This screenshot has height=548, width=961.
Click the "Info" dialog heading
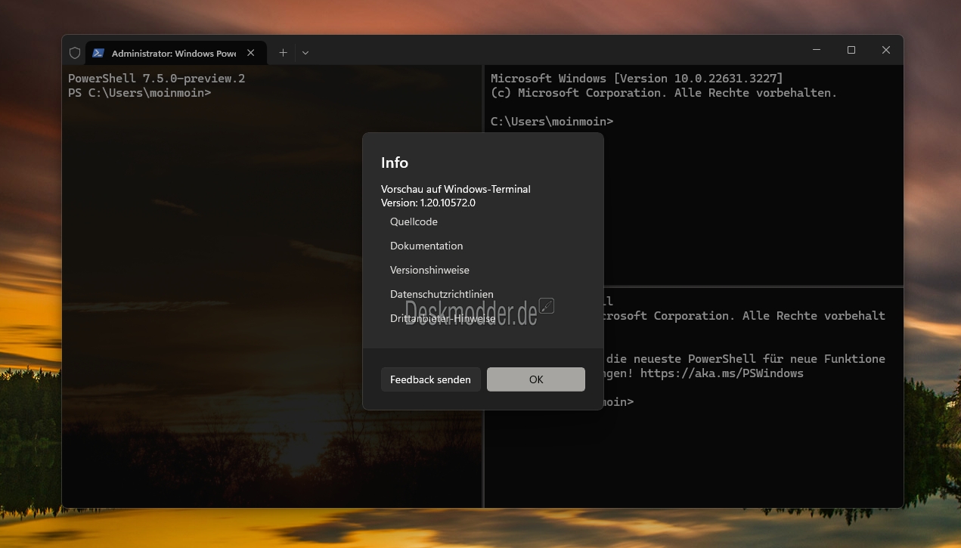395,163
